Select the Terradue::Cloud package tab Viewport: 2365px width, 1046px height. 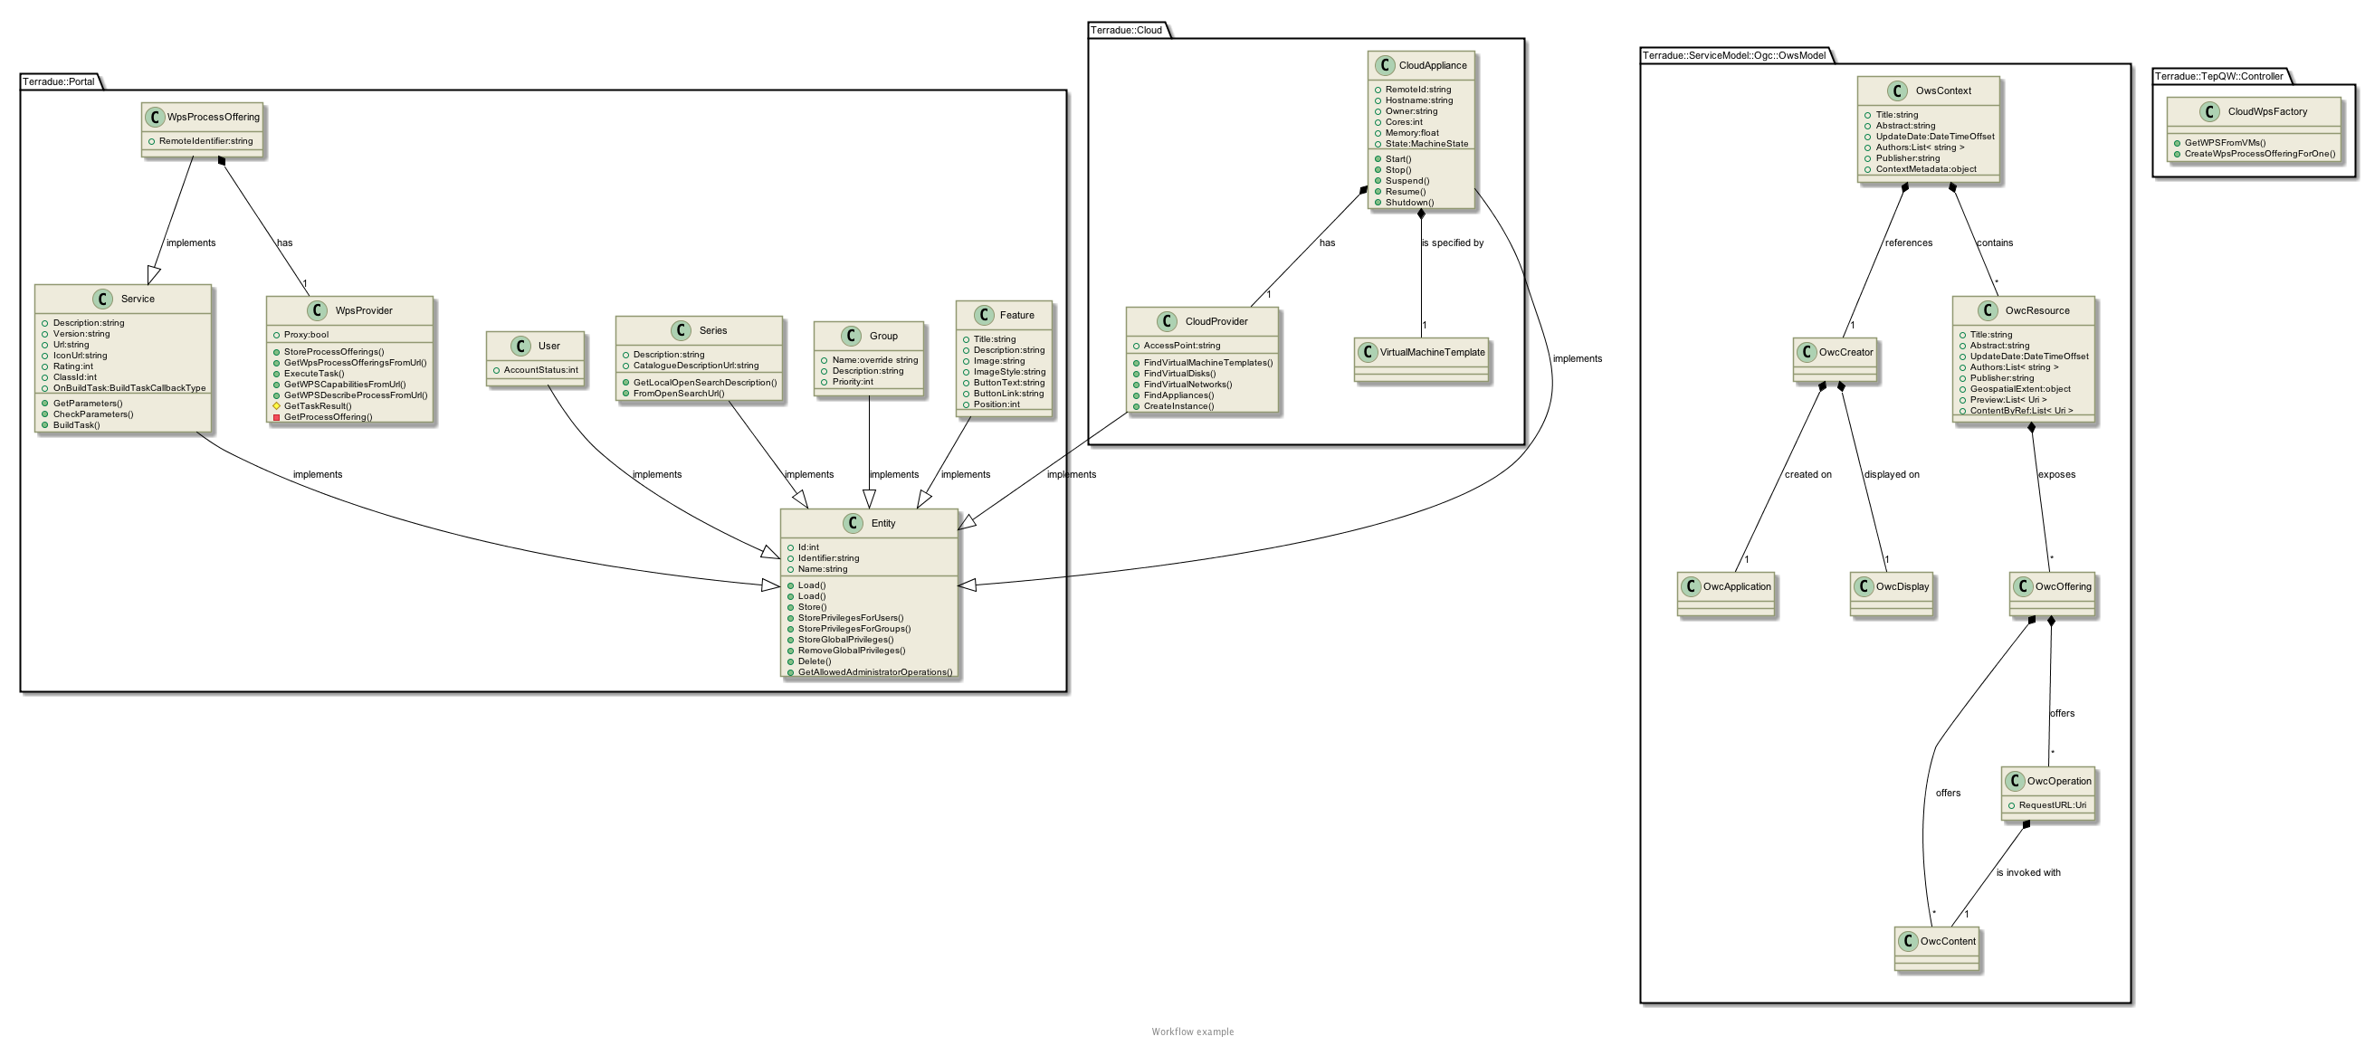[1127, 30]
